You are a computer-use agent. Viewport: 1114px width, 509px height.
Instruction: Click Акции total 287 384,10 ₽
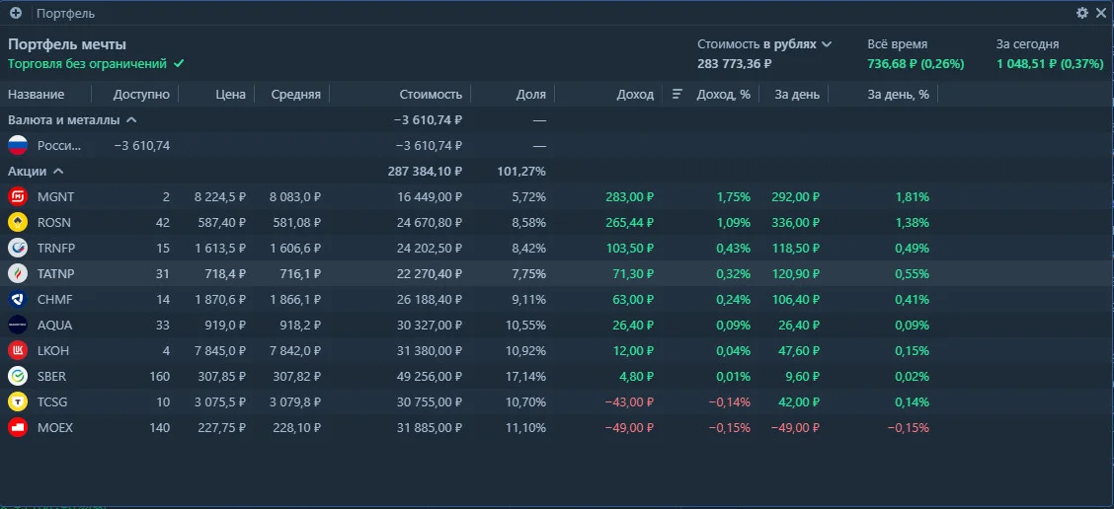click(x=426, y=171)
